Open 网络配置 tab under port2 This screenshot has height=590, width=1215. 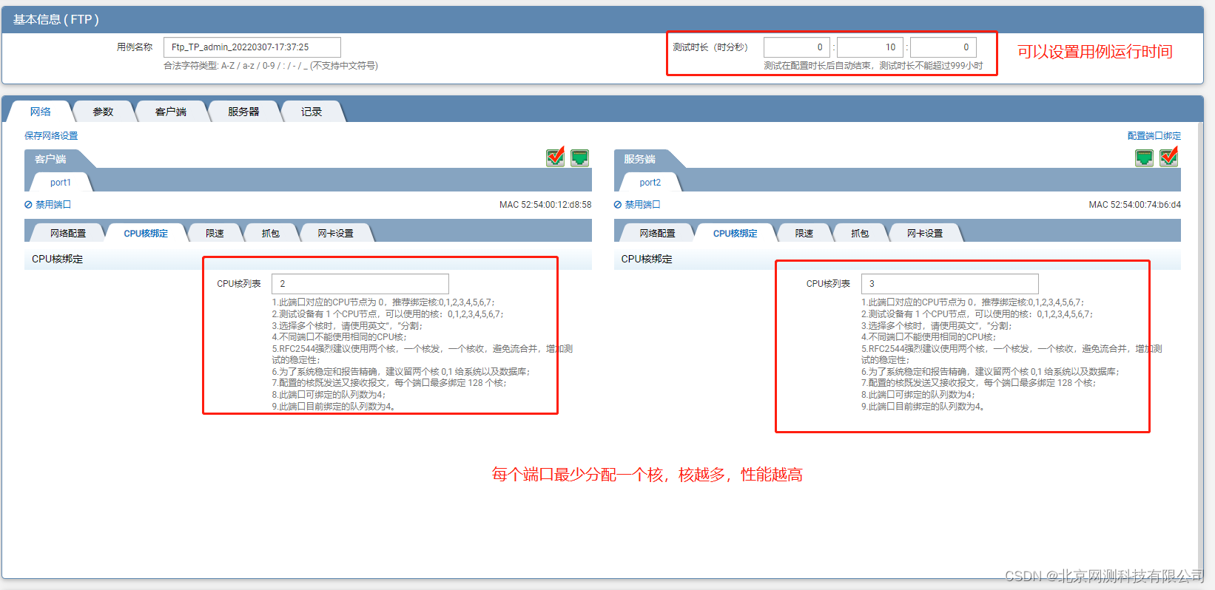pos(658,233)
